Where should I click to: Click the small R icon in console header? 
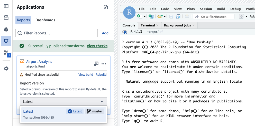(x=125, y=32)
